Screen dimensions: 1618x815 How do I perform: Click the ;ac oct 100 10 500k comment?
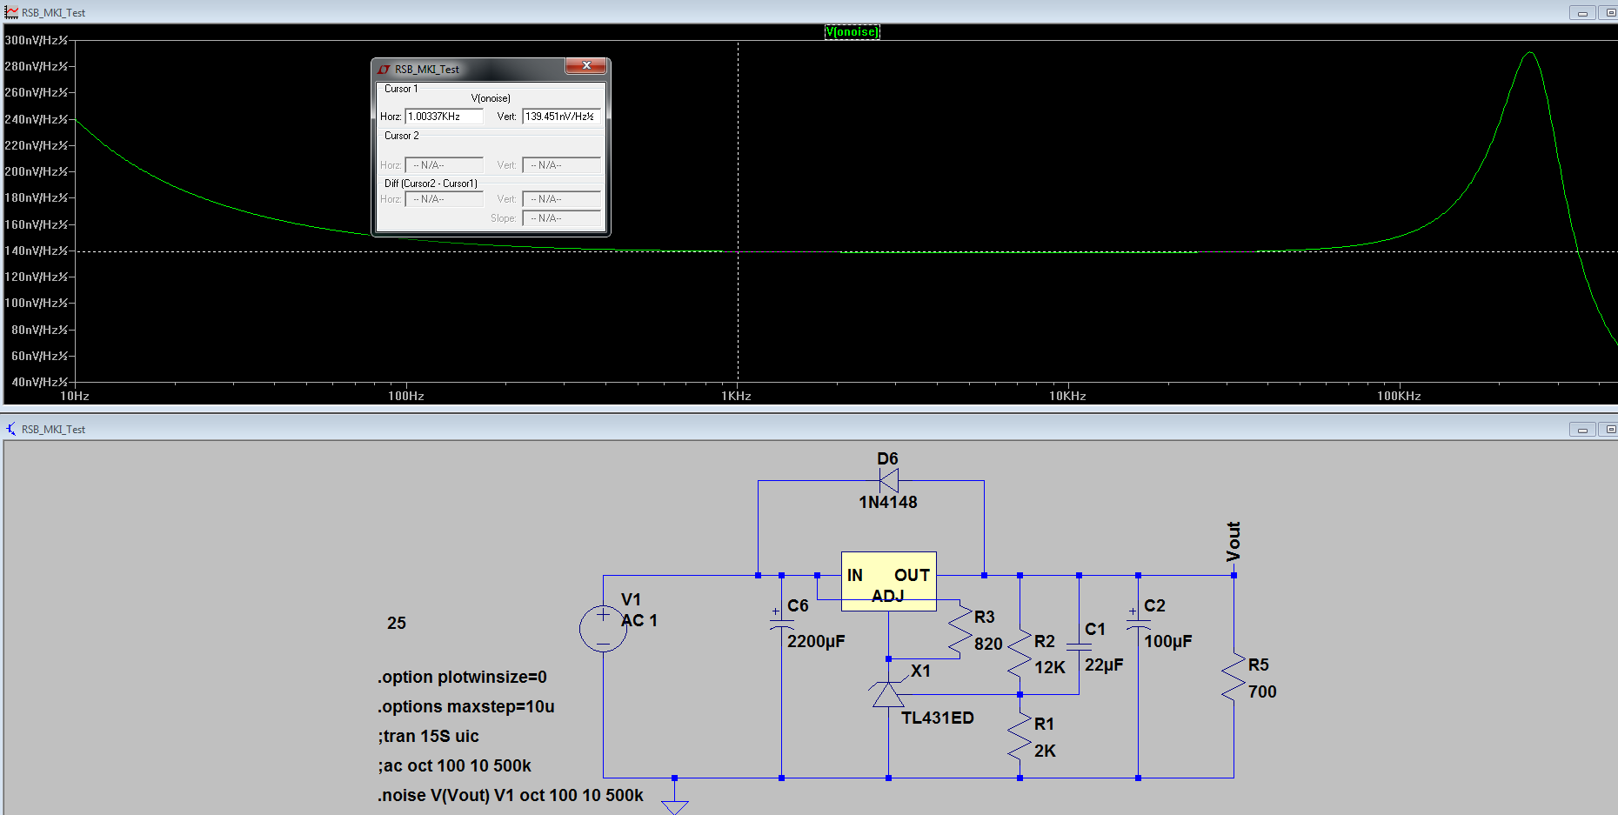pyautogui.click(x=454, y=765)
